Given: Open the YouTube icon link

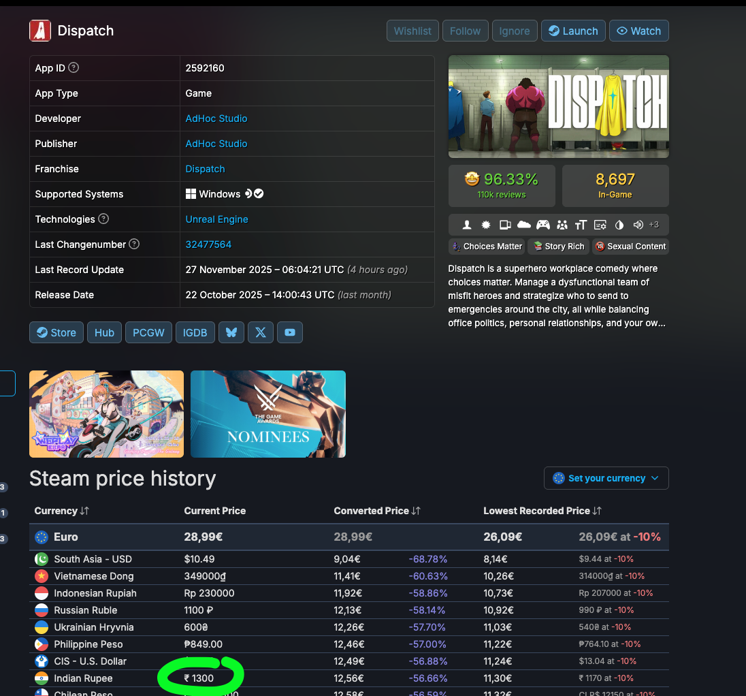Looking at the screenshot, I should 290,332.
